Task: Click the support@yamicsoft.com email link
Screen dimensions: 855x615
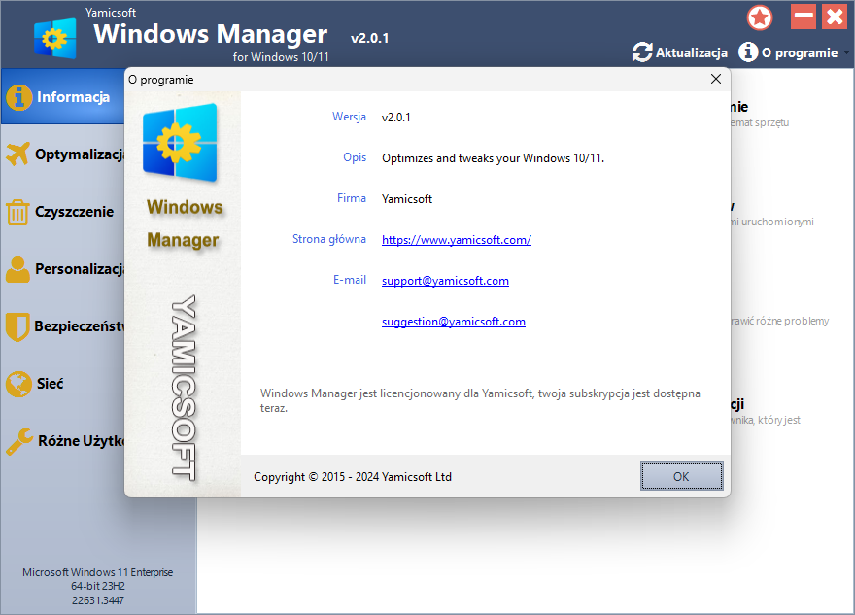Action: [445, 281]
